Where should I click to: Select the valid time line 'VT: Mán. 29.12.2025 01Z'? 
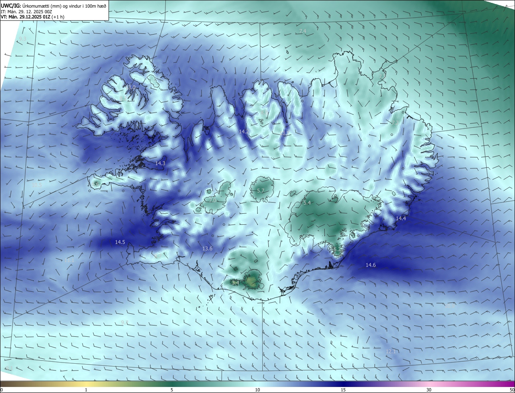click(x=25, y=17)
